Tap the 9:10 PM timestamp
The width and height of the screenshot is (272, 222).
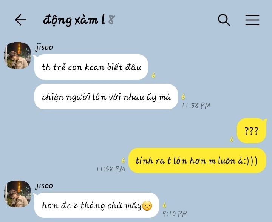click(175, 214)
